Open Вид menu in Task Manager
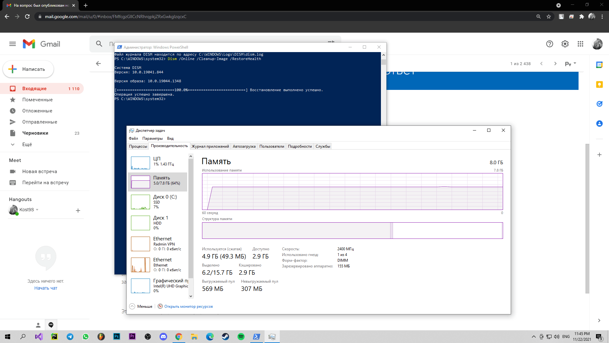This screenshot has width=609, height=343. [171, 138]
